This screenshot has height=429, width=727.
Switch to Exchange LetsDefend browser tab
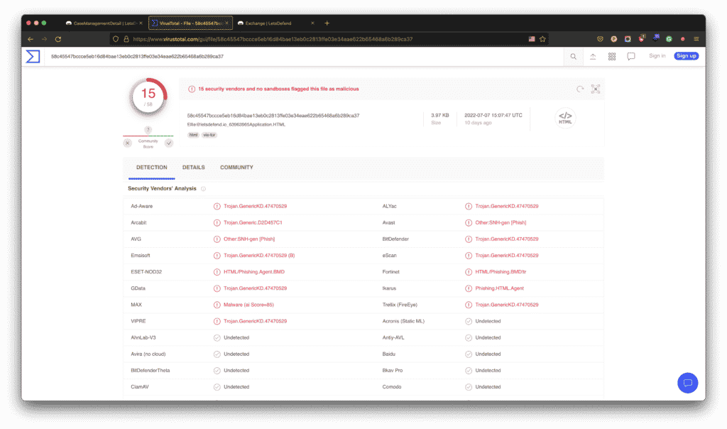coord(276,23)
